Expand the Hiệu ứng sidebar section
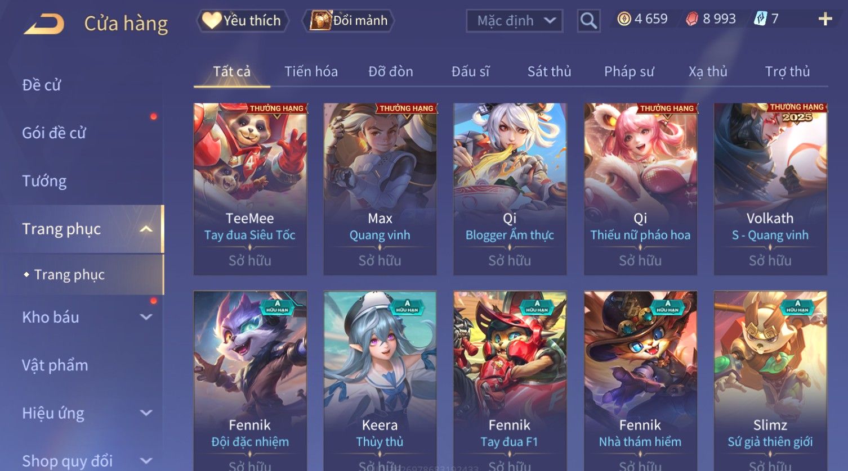This screenshot has height=471, width=848. coord(146,413)
